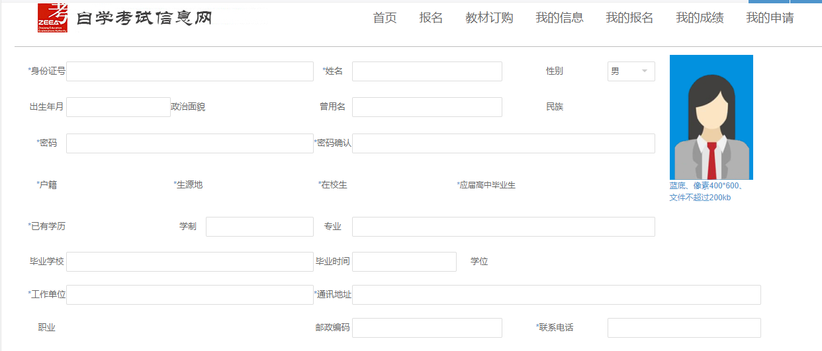Open the 我的申请 navigation item
The height and width of the screenshot is (351, 822).
(x=770, y=18)
